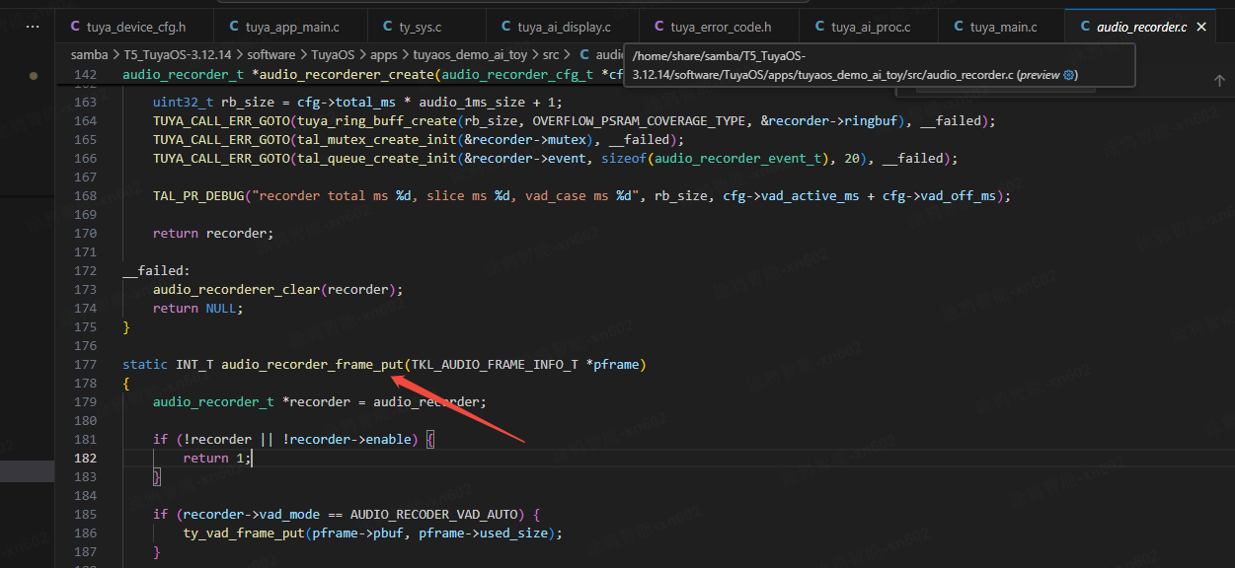Click line number 177 in the gutter
Screen dimensions: 1235x568
pos(86,365)
